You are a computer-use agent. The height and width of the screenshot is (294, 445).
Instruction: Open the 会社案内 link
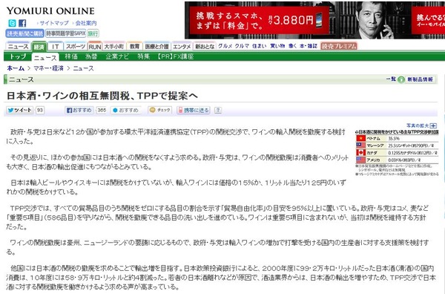coord(86,23)
